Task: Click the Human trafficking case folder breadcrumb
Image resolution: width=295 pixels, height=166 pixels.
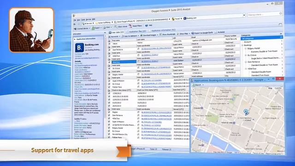Action: click(103, 23)
